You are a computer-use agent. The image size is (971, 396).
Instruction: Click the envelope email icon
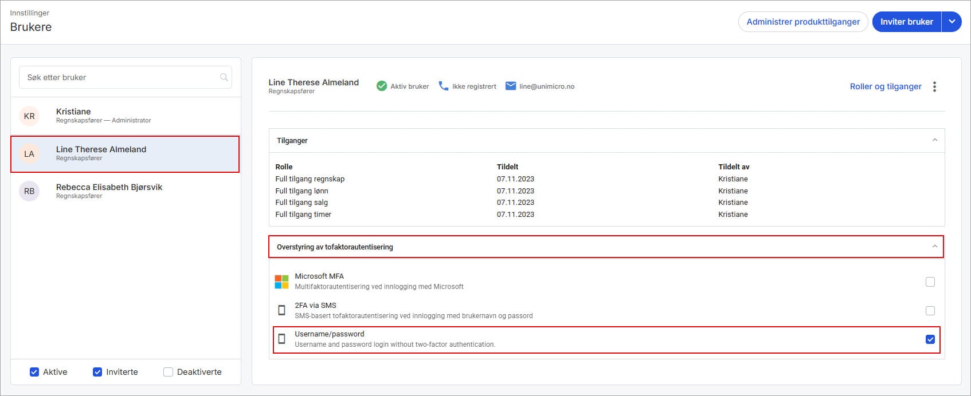(x=511, y=86)
